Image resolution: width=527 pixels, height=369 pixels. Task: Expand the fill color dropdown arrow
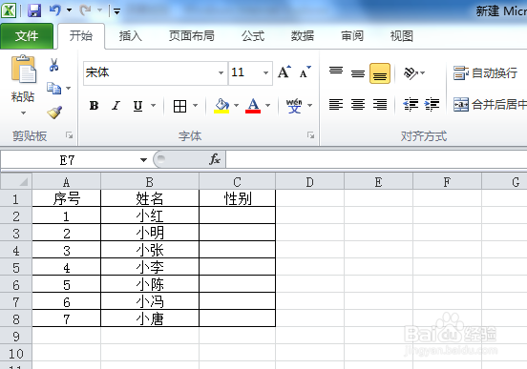[236, 106]
